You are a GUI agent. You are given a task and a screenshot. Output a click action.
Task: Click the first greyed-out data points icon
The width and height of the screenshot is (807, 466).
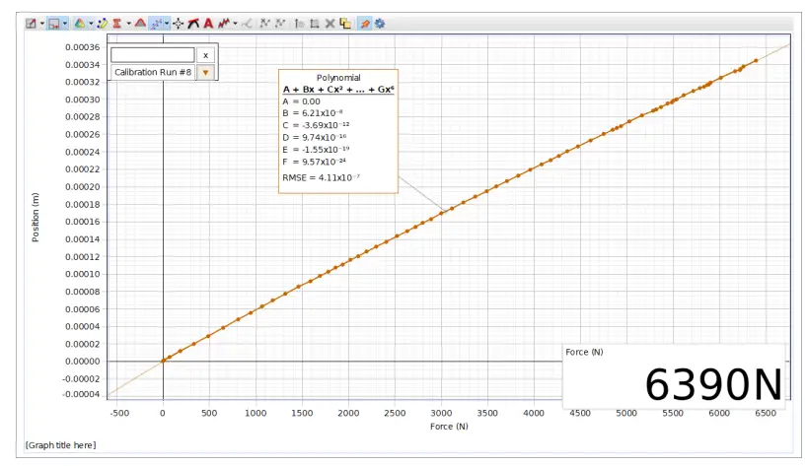click(x=264, y=23)
